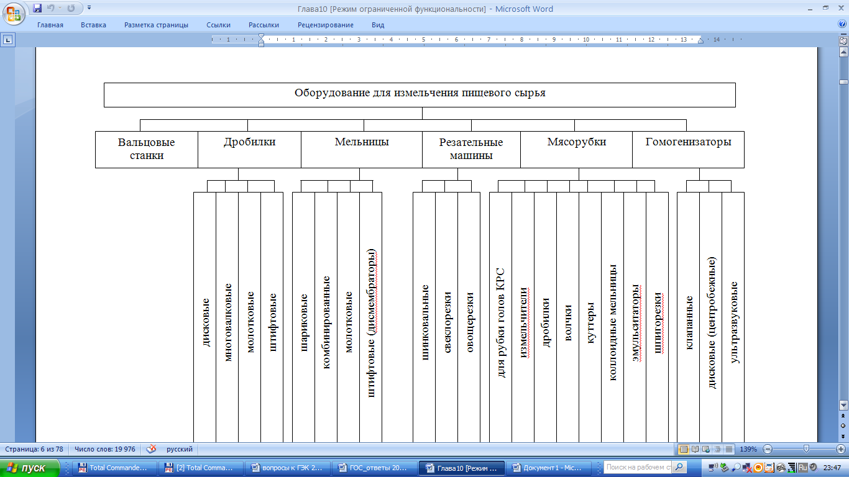Image resolution: width=849 pixels, height=477 pixels.
Task: Open the Ссылки ribbon tab
Action: (219, 25)
